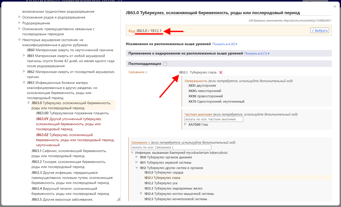The height and width of the screenshot is (207, 341).
Task: Expand JB61 Материнская смерть node
Action: pos(24,56)
